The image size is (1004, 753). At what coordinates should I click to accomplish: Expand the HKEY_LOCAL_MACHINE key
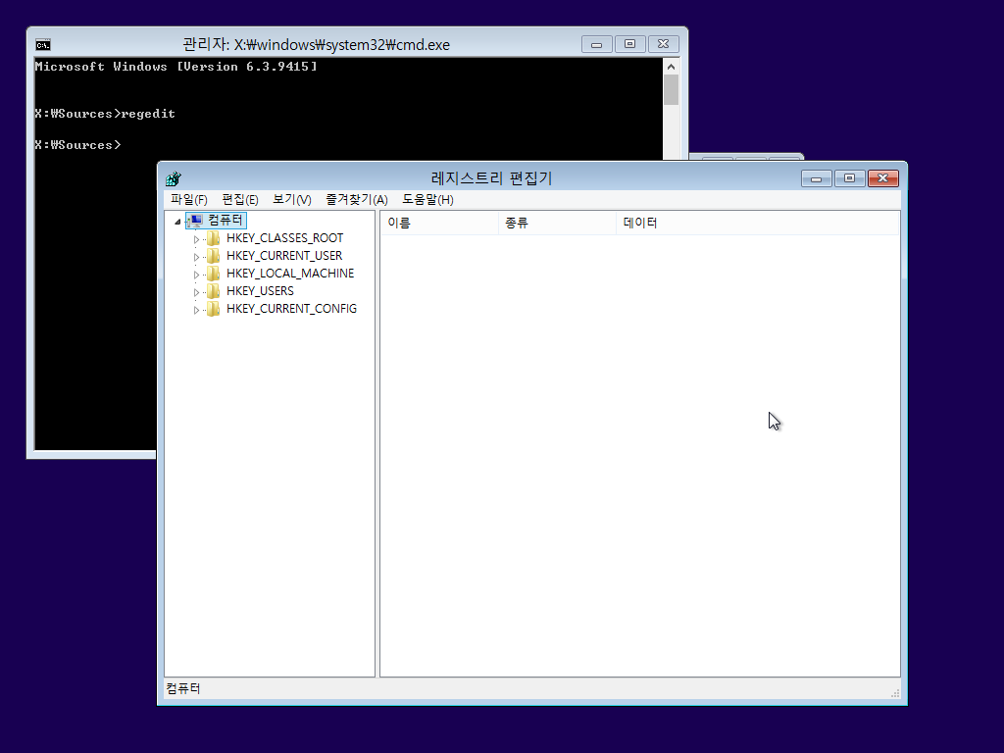[x=196, y=275]
